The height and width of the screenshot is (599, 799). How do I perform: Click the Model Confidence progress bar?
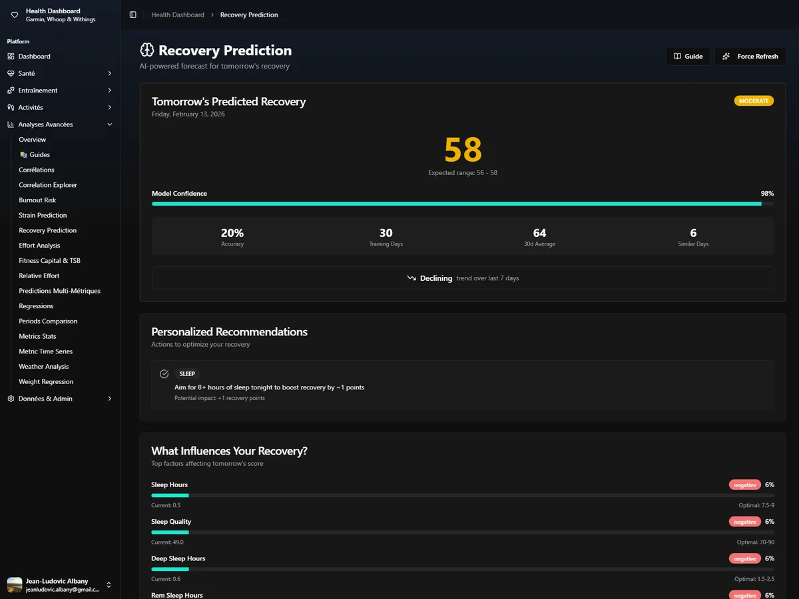[x=462, y=204]
